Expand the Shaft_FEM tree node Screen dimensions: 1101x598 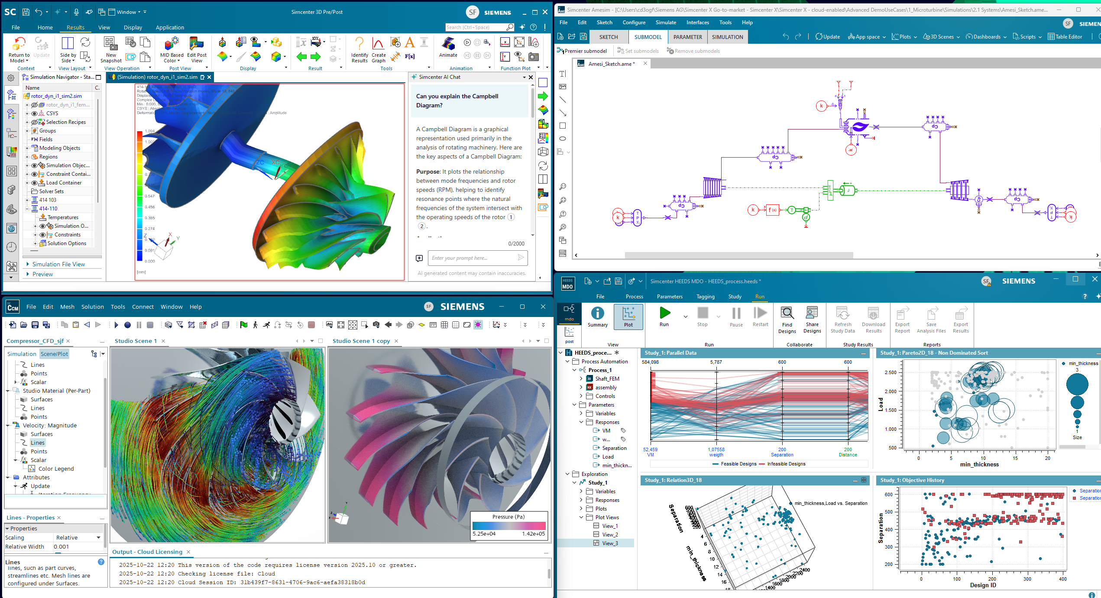point(581,378)
